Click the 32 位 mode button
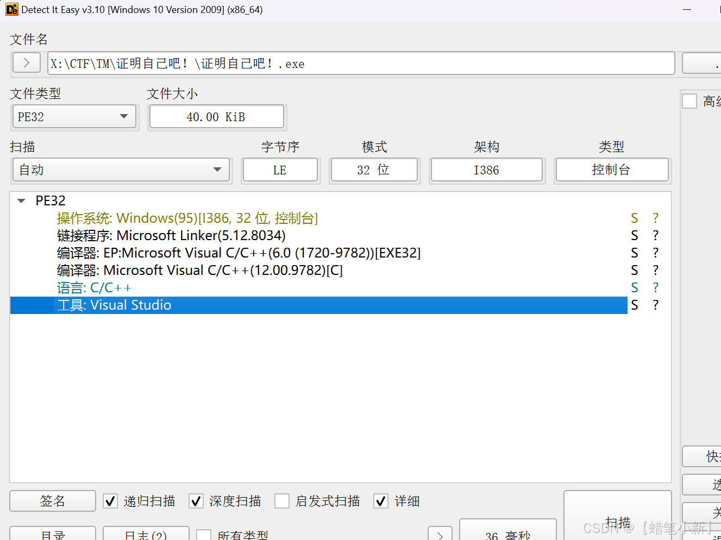 point(374,170)
